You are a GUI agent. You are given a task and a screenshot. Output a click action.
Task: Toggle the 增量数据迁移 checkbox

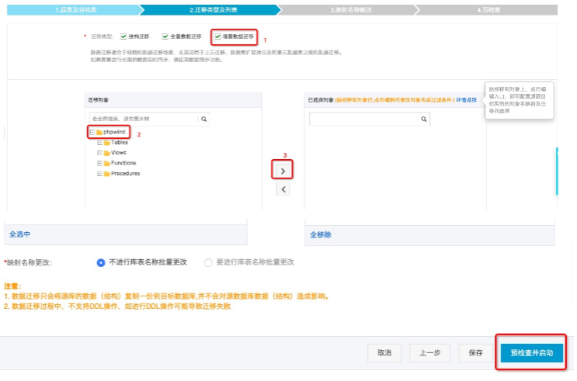pos(218,36)
